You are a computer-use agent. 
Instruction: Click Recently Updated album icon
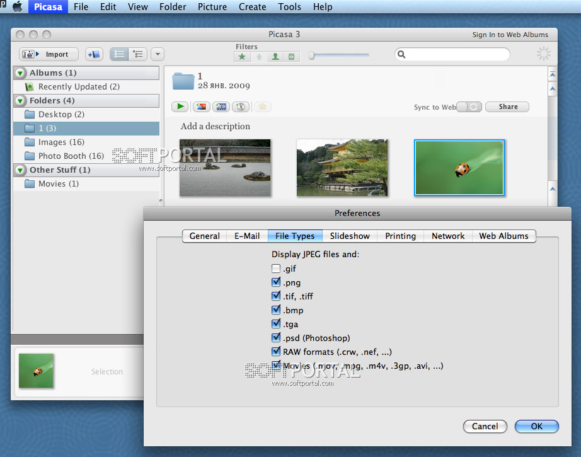click(x=29, y=87)
